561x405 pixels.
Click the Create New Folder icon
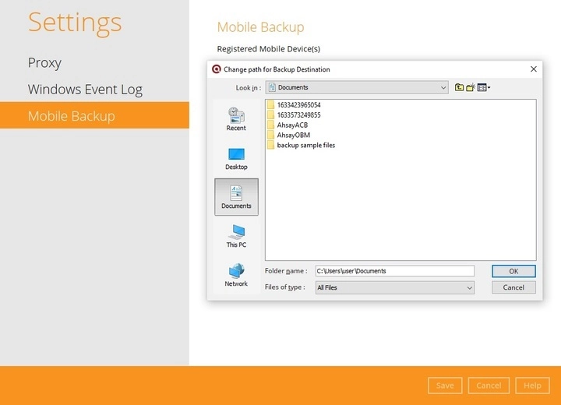tap(471, 88)
